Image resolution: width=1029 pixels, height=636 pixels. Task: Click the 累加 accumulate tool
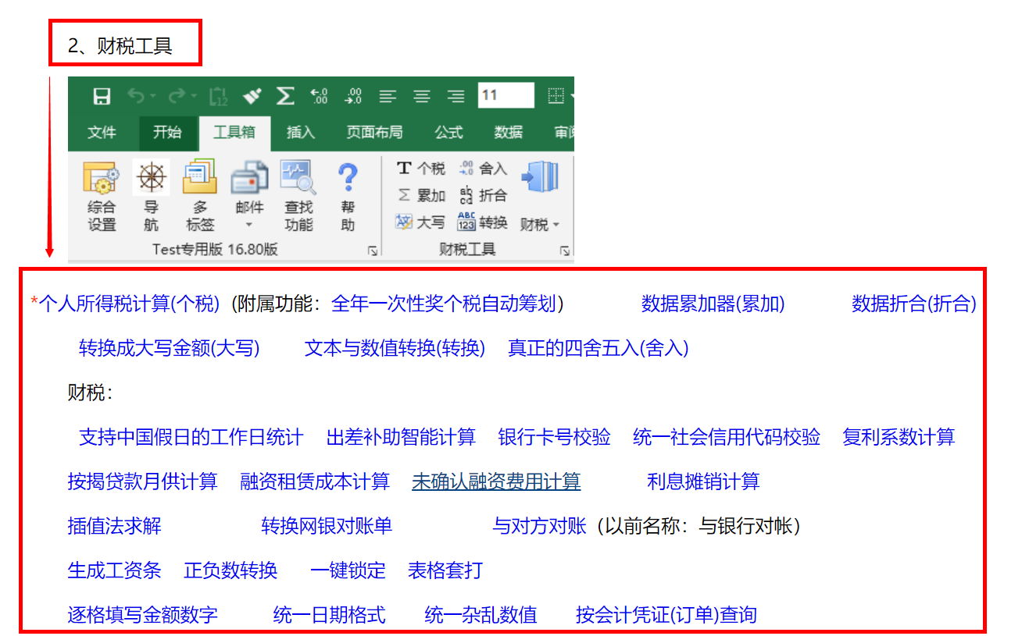tap(420, 195)
